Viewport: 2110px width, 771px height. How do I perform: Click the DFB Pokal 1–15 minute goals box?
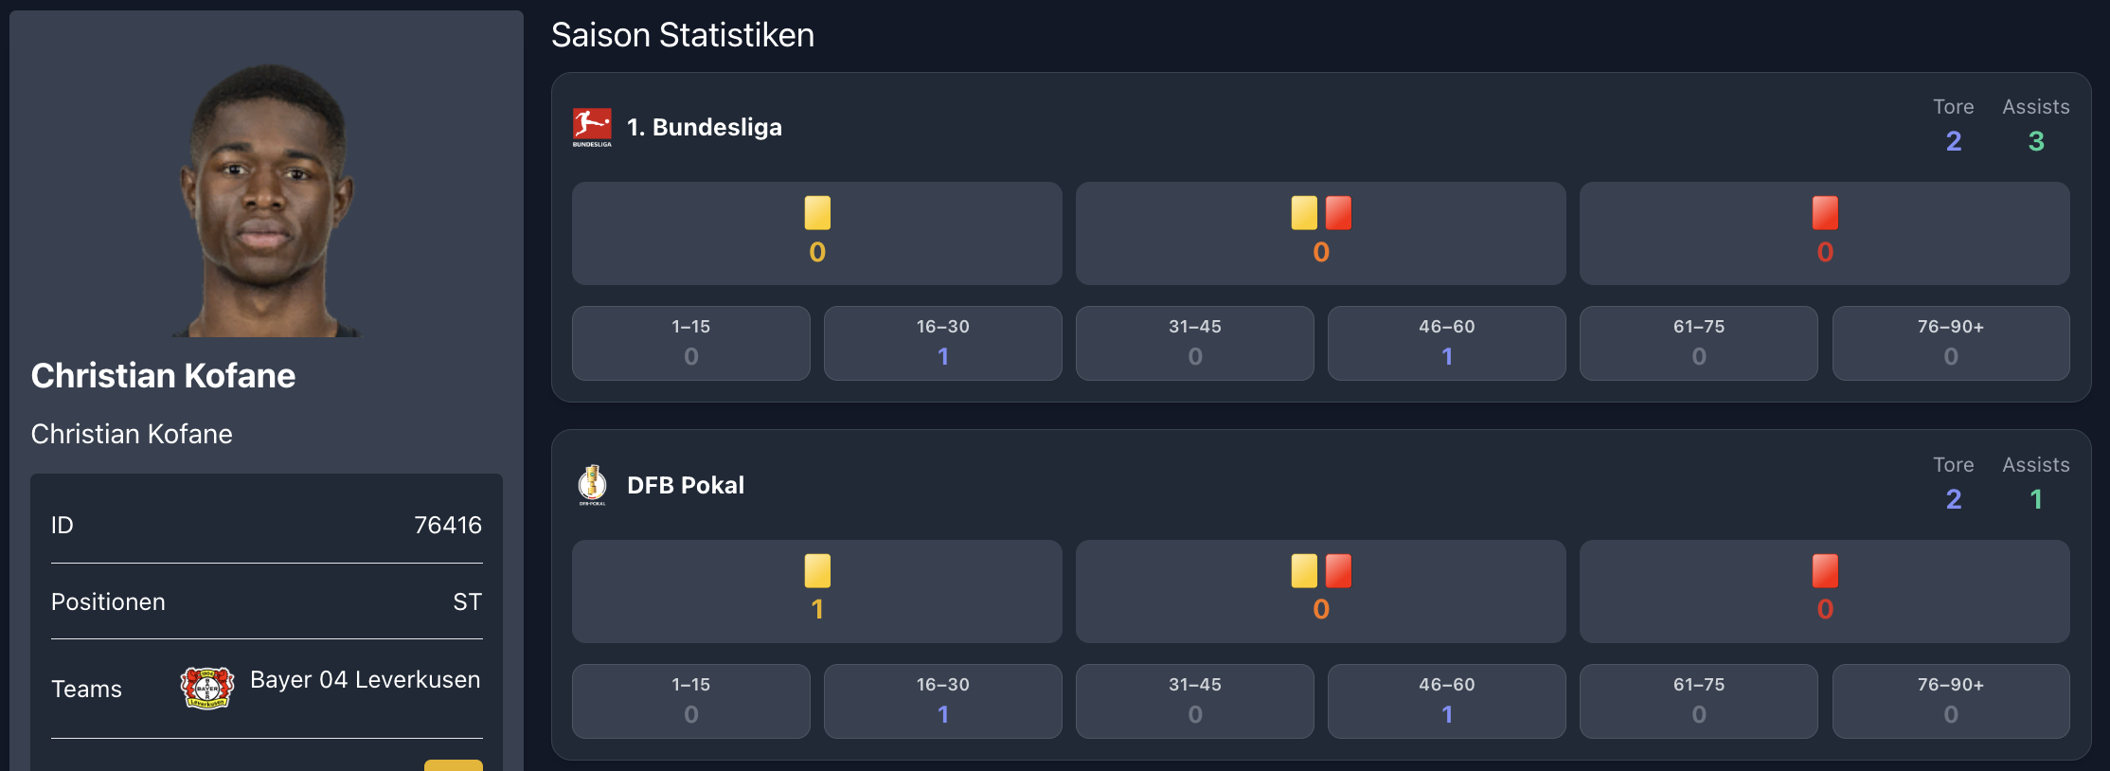[x=690, y=701]
